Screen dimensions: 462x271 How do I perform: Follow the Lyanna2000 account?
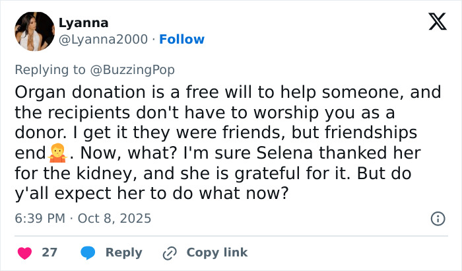pyautogui.click(x=181, y=40)
